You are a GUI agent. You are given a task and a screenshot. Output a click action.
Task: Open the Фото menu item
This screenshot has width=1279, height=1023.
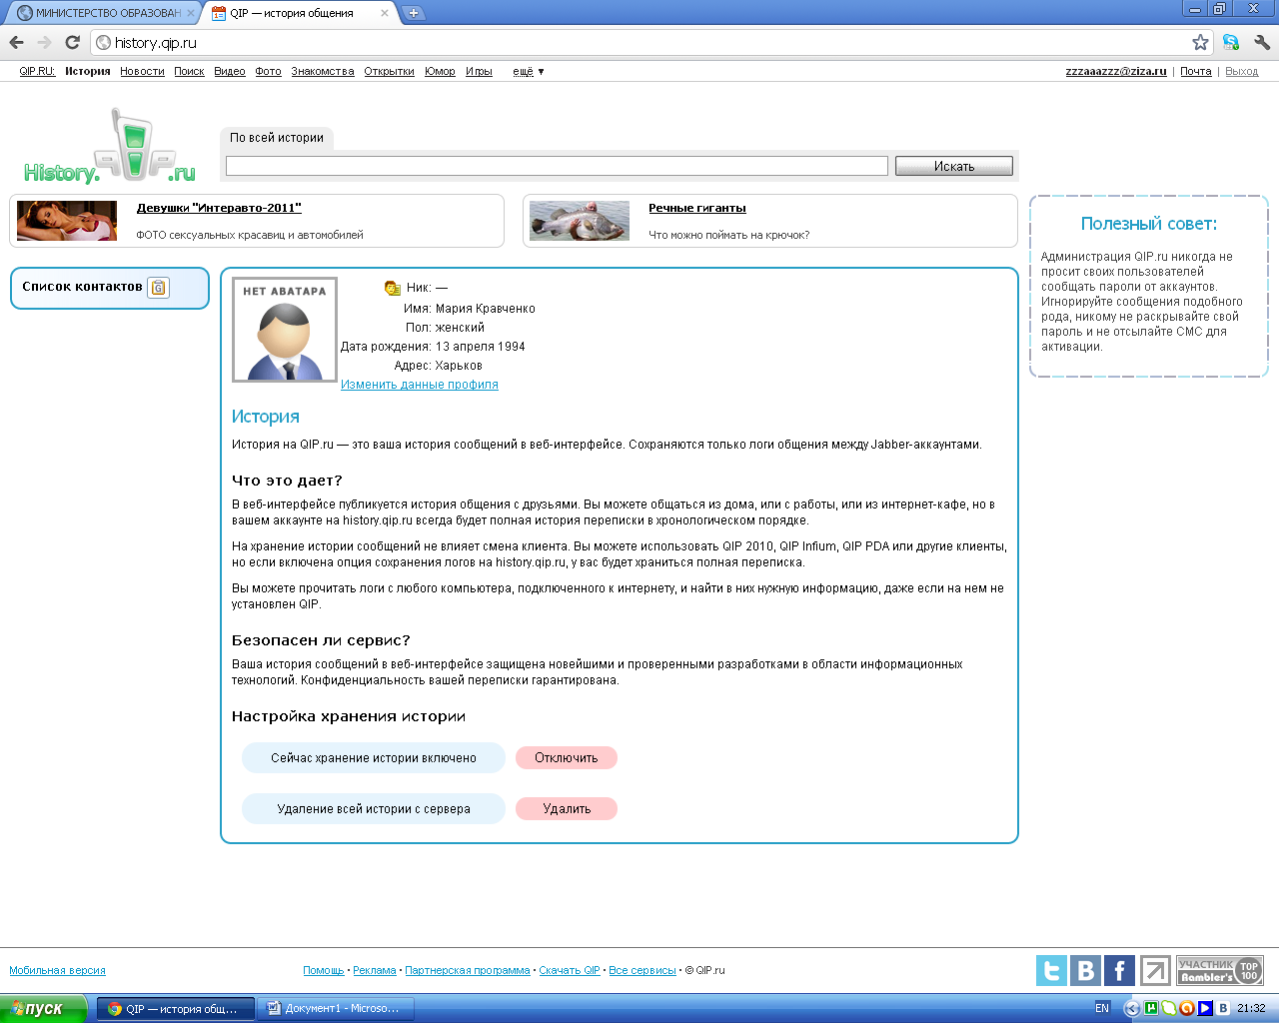point(268,71)
